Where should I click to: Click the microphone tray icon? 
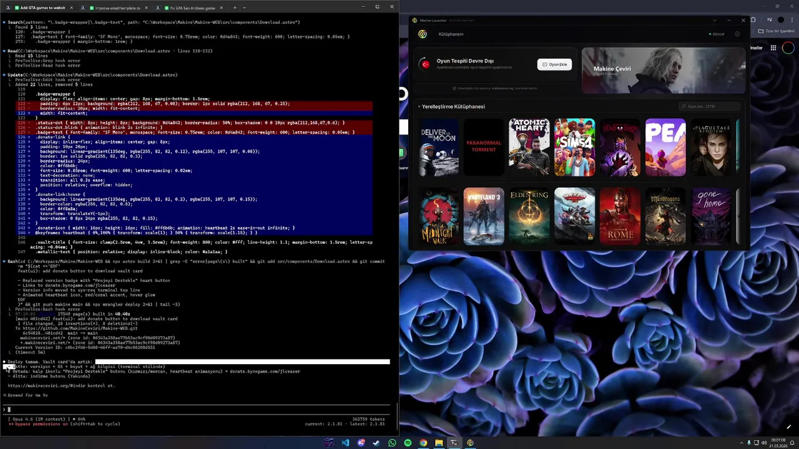click(x=749, y=443)
